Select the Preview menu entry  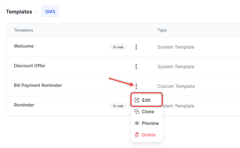point(150,123)
